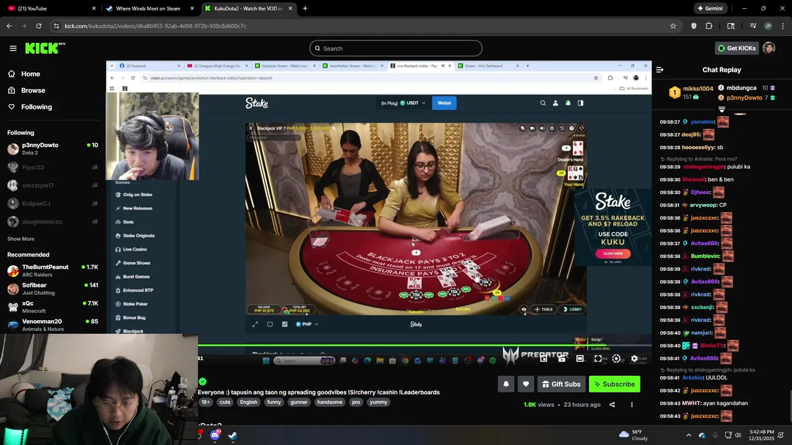Open the Chrome three-dot menu
This screenshot has width=792, height=445.
point(783,26)
